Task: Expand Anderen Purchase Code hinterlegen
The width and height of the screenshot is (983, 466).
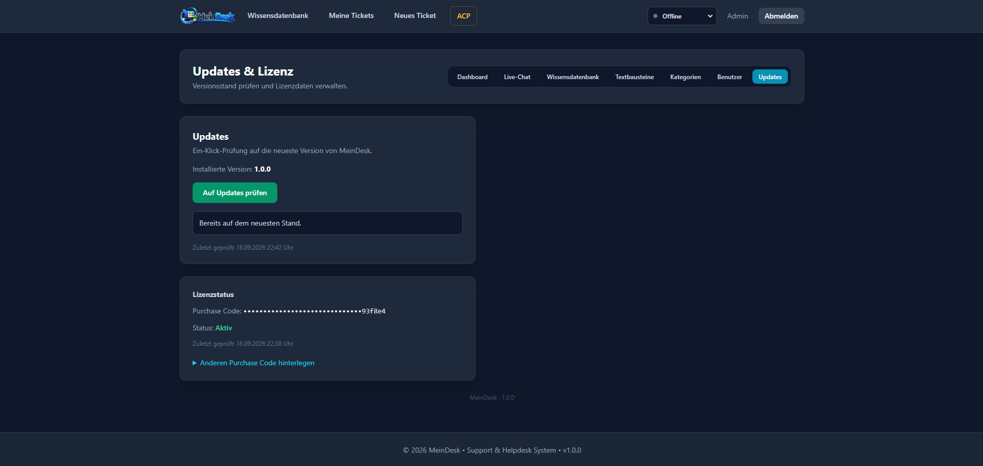Action: coord(254,363)
